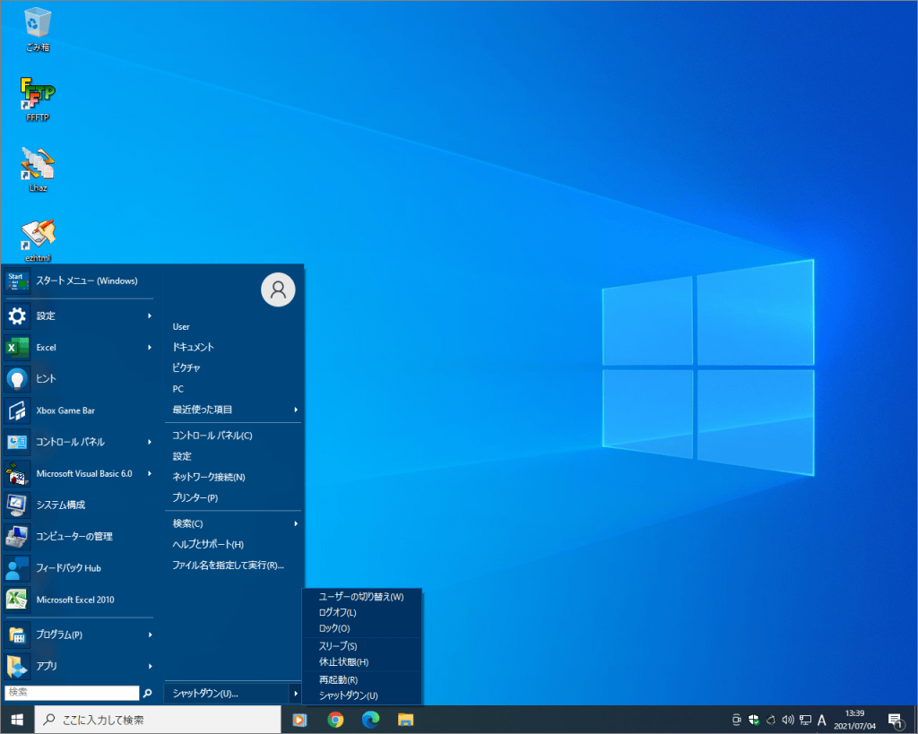Open File Explorer from the taskbar
The image size is (918, 734).
[406, 720]
